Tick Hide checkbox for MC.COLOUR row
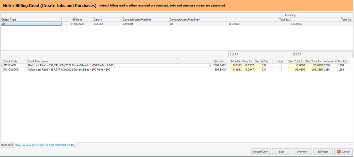Image resolution: width=354 pixels, height=157 pixels. (x=280, y=70)
